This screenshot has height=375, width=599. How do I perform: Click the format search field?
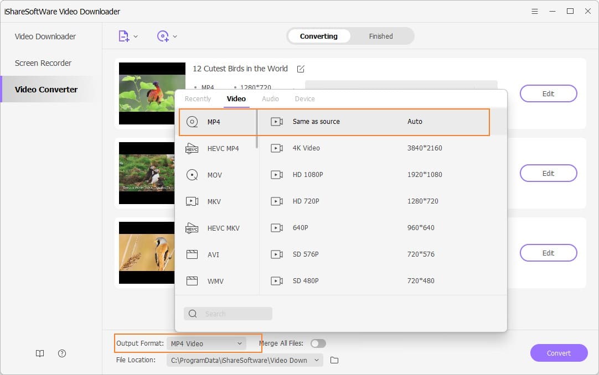point(228,314)
